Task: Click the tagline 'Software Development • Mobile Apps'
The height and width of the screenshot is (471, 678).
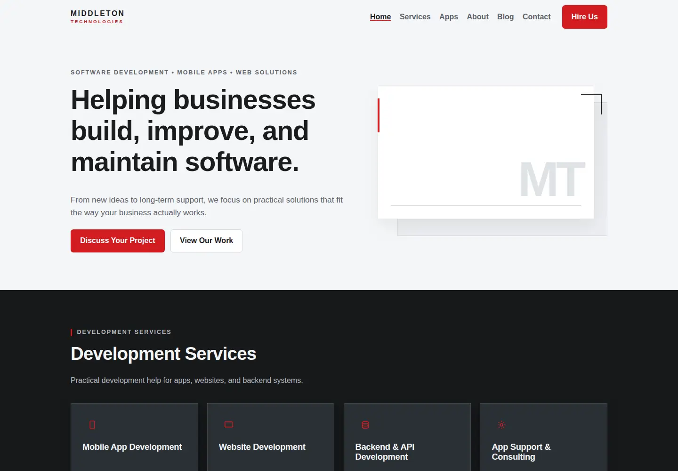Action: coord(184,73)
